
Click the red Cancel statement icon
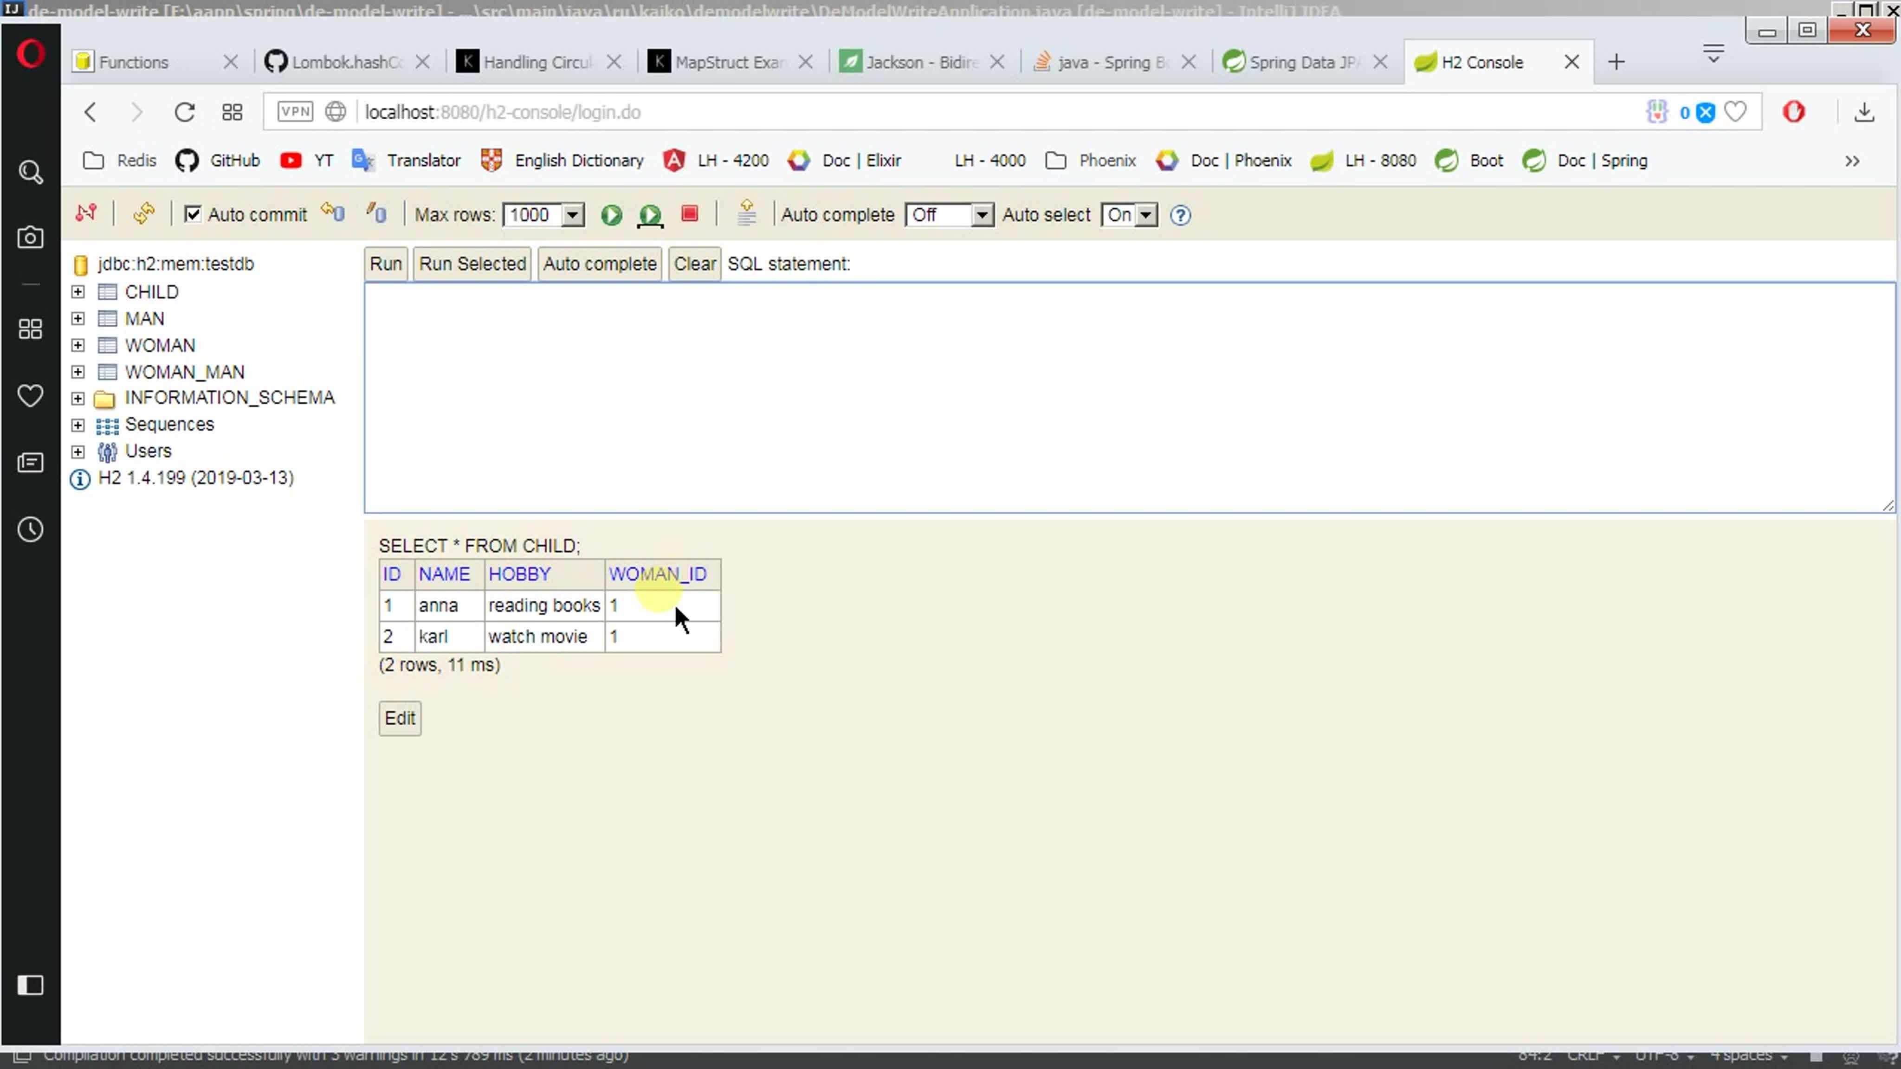pos(689,214)
